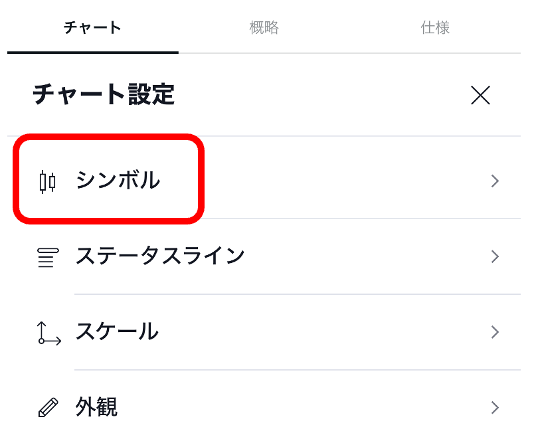Click the scale axes arrow icon
This screenshot has height=443, width=534.
tap(48, 333)
